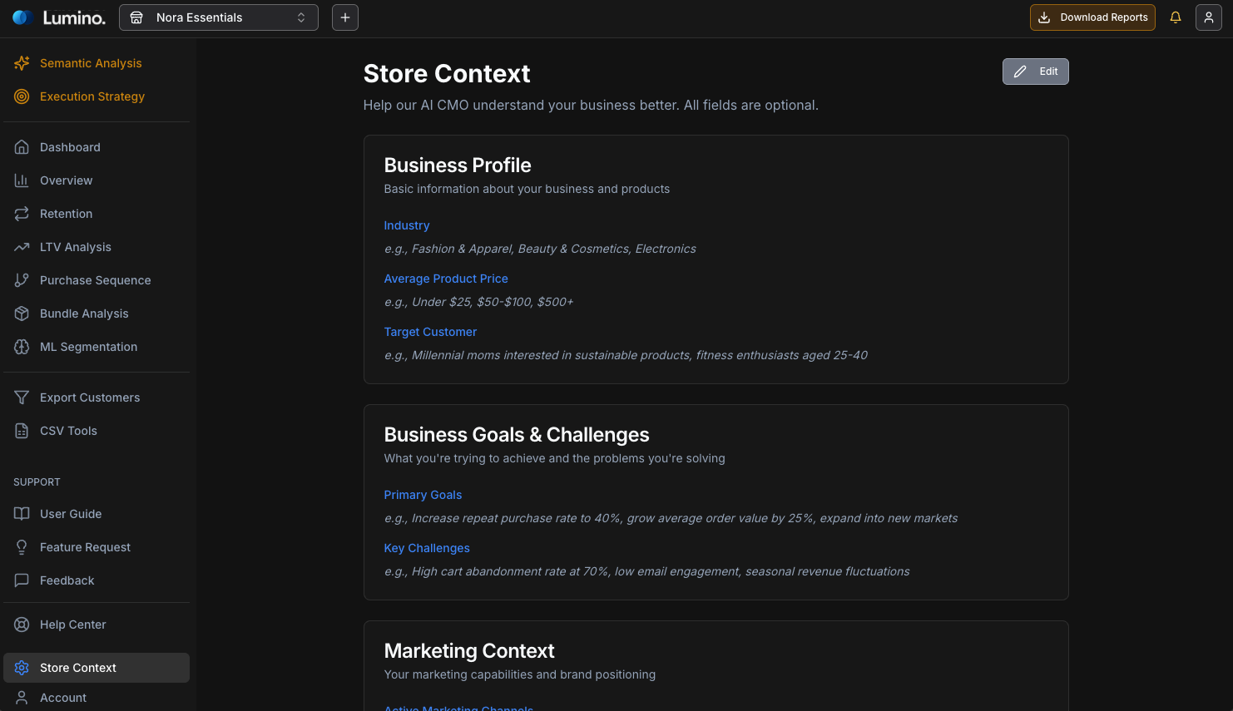This screenshot has height=711, width=1233.
Task: Click the Dashboard home icon
Action: tap(22, 146)
